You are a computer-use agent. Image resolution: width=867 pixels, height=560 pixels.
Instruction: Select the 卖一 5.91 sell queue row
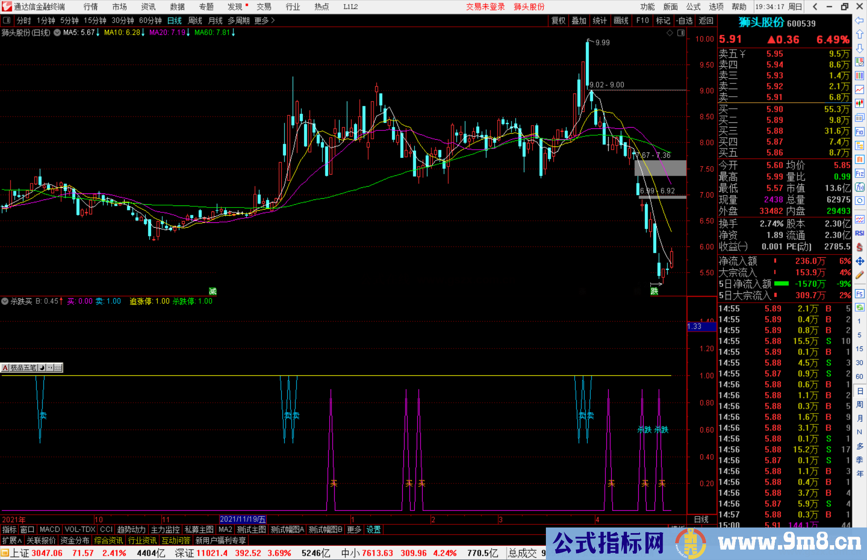point(783,97)
